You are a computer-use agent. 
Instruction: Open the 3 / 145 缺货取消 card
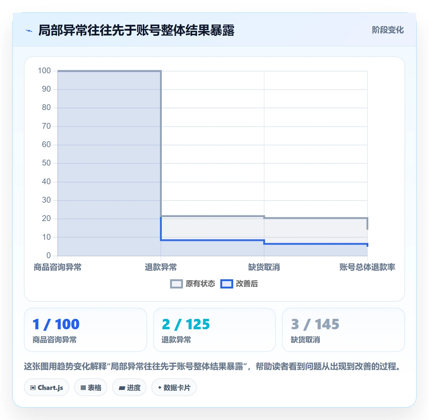coord(344,330)
